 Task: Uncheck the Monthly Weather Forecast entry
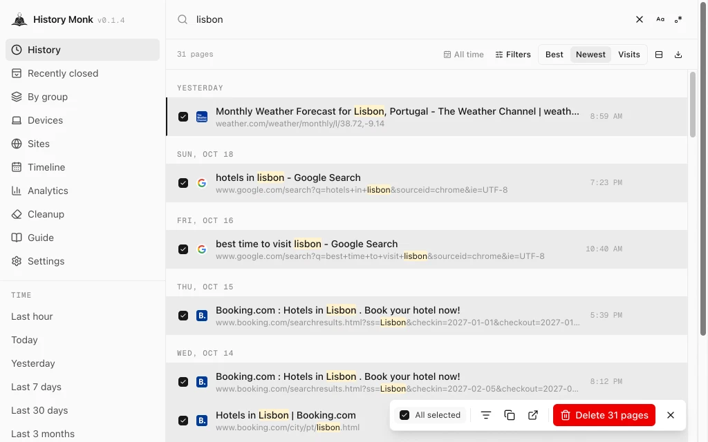tap(183, 116)
